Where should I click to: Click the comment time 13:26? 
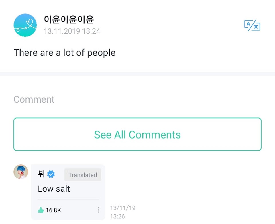click(x=117, y=216)
